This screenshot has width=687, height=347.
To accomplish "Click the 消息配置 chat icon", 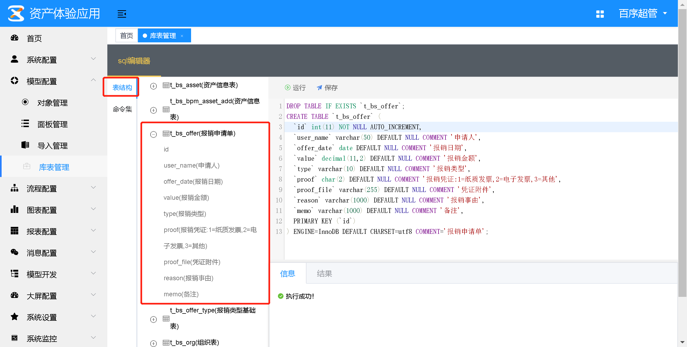I will coord(14,252).
